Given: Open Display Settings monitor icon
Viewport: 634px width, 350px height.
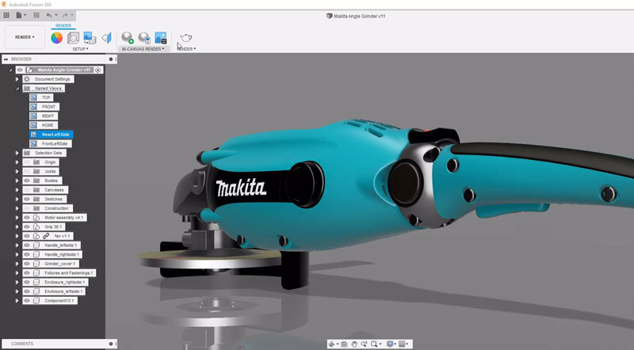Looking at the screenshot, I should coord(390,344).
